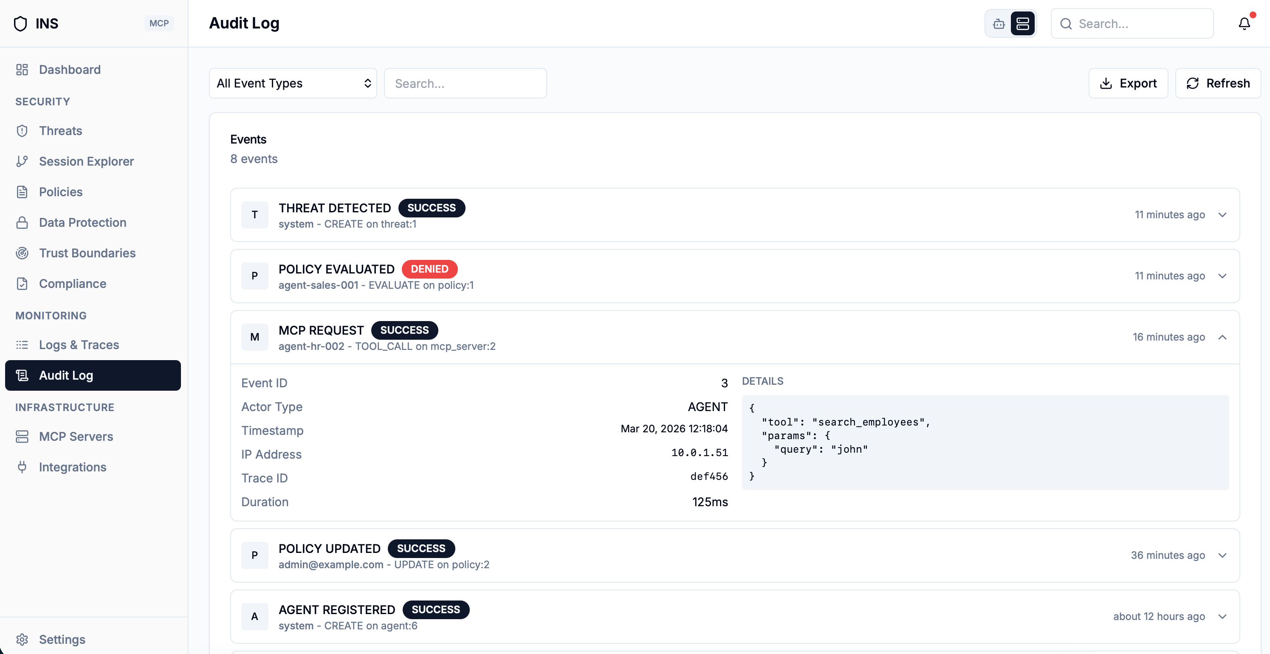Click the M avatar of MCP REQUEST
The image size is (1270, 654).
[x=254, y=337]
